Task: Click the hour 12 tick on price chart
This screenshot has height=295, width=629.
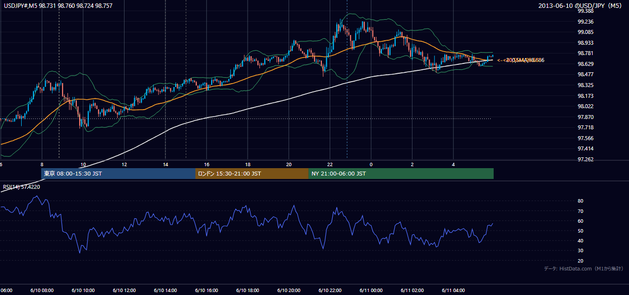Action: 125,165
